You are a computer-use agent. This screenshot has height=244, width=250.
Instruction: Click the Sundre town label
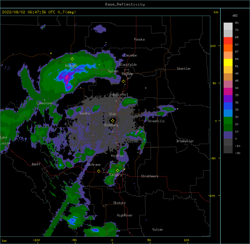[85, 113]
